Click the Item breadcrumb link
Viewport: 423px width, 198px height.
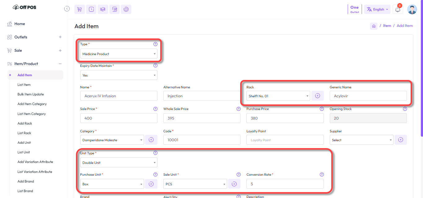[x=387, y=26]
